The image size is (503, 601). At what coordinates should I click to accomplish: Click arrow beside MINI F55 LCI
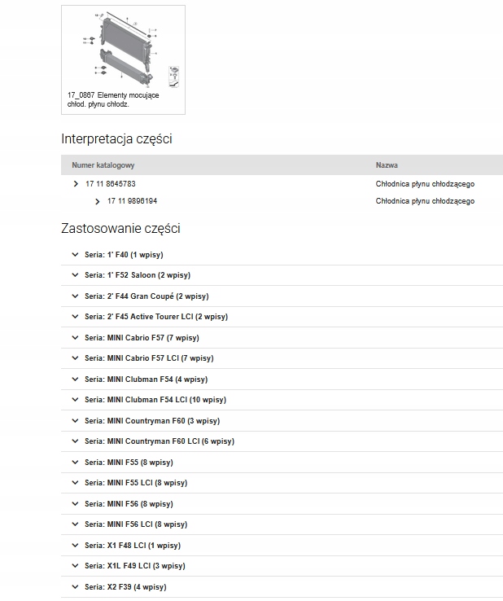point(76,483)
